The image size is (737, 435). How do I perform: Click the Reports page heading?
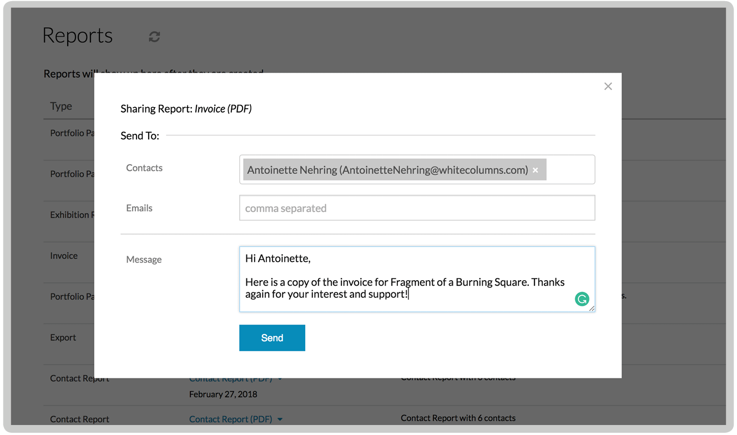click(x=77, y=35)
